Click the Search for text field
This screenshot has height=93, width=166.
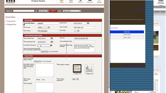point(24,11)
